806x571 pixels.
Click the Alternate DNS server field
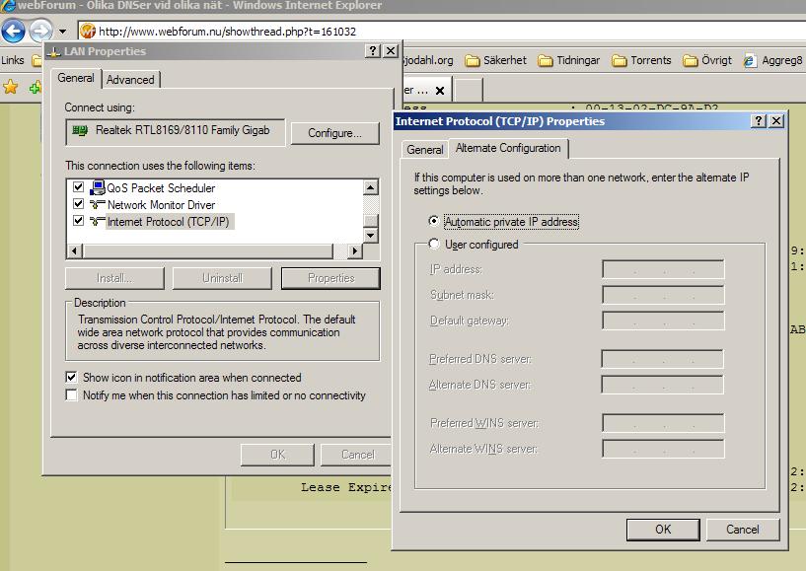(x=663, y=385)
